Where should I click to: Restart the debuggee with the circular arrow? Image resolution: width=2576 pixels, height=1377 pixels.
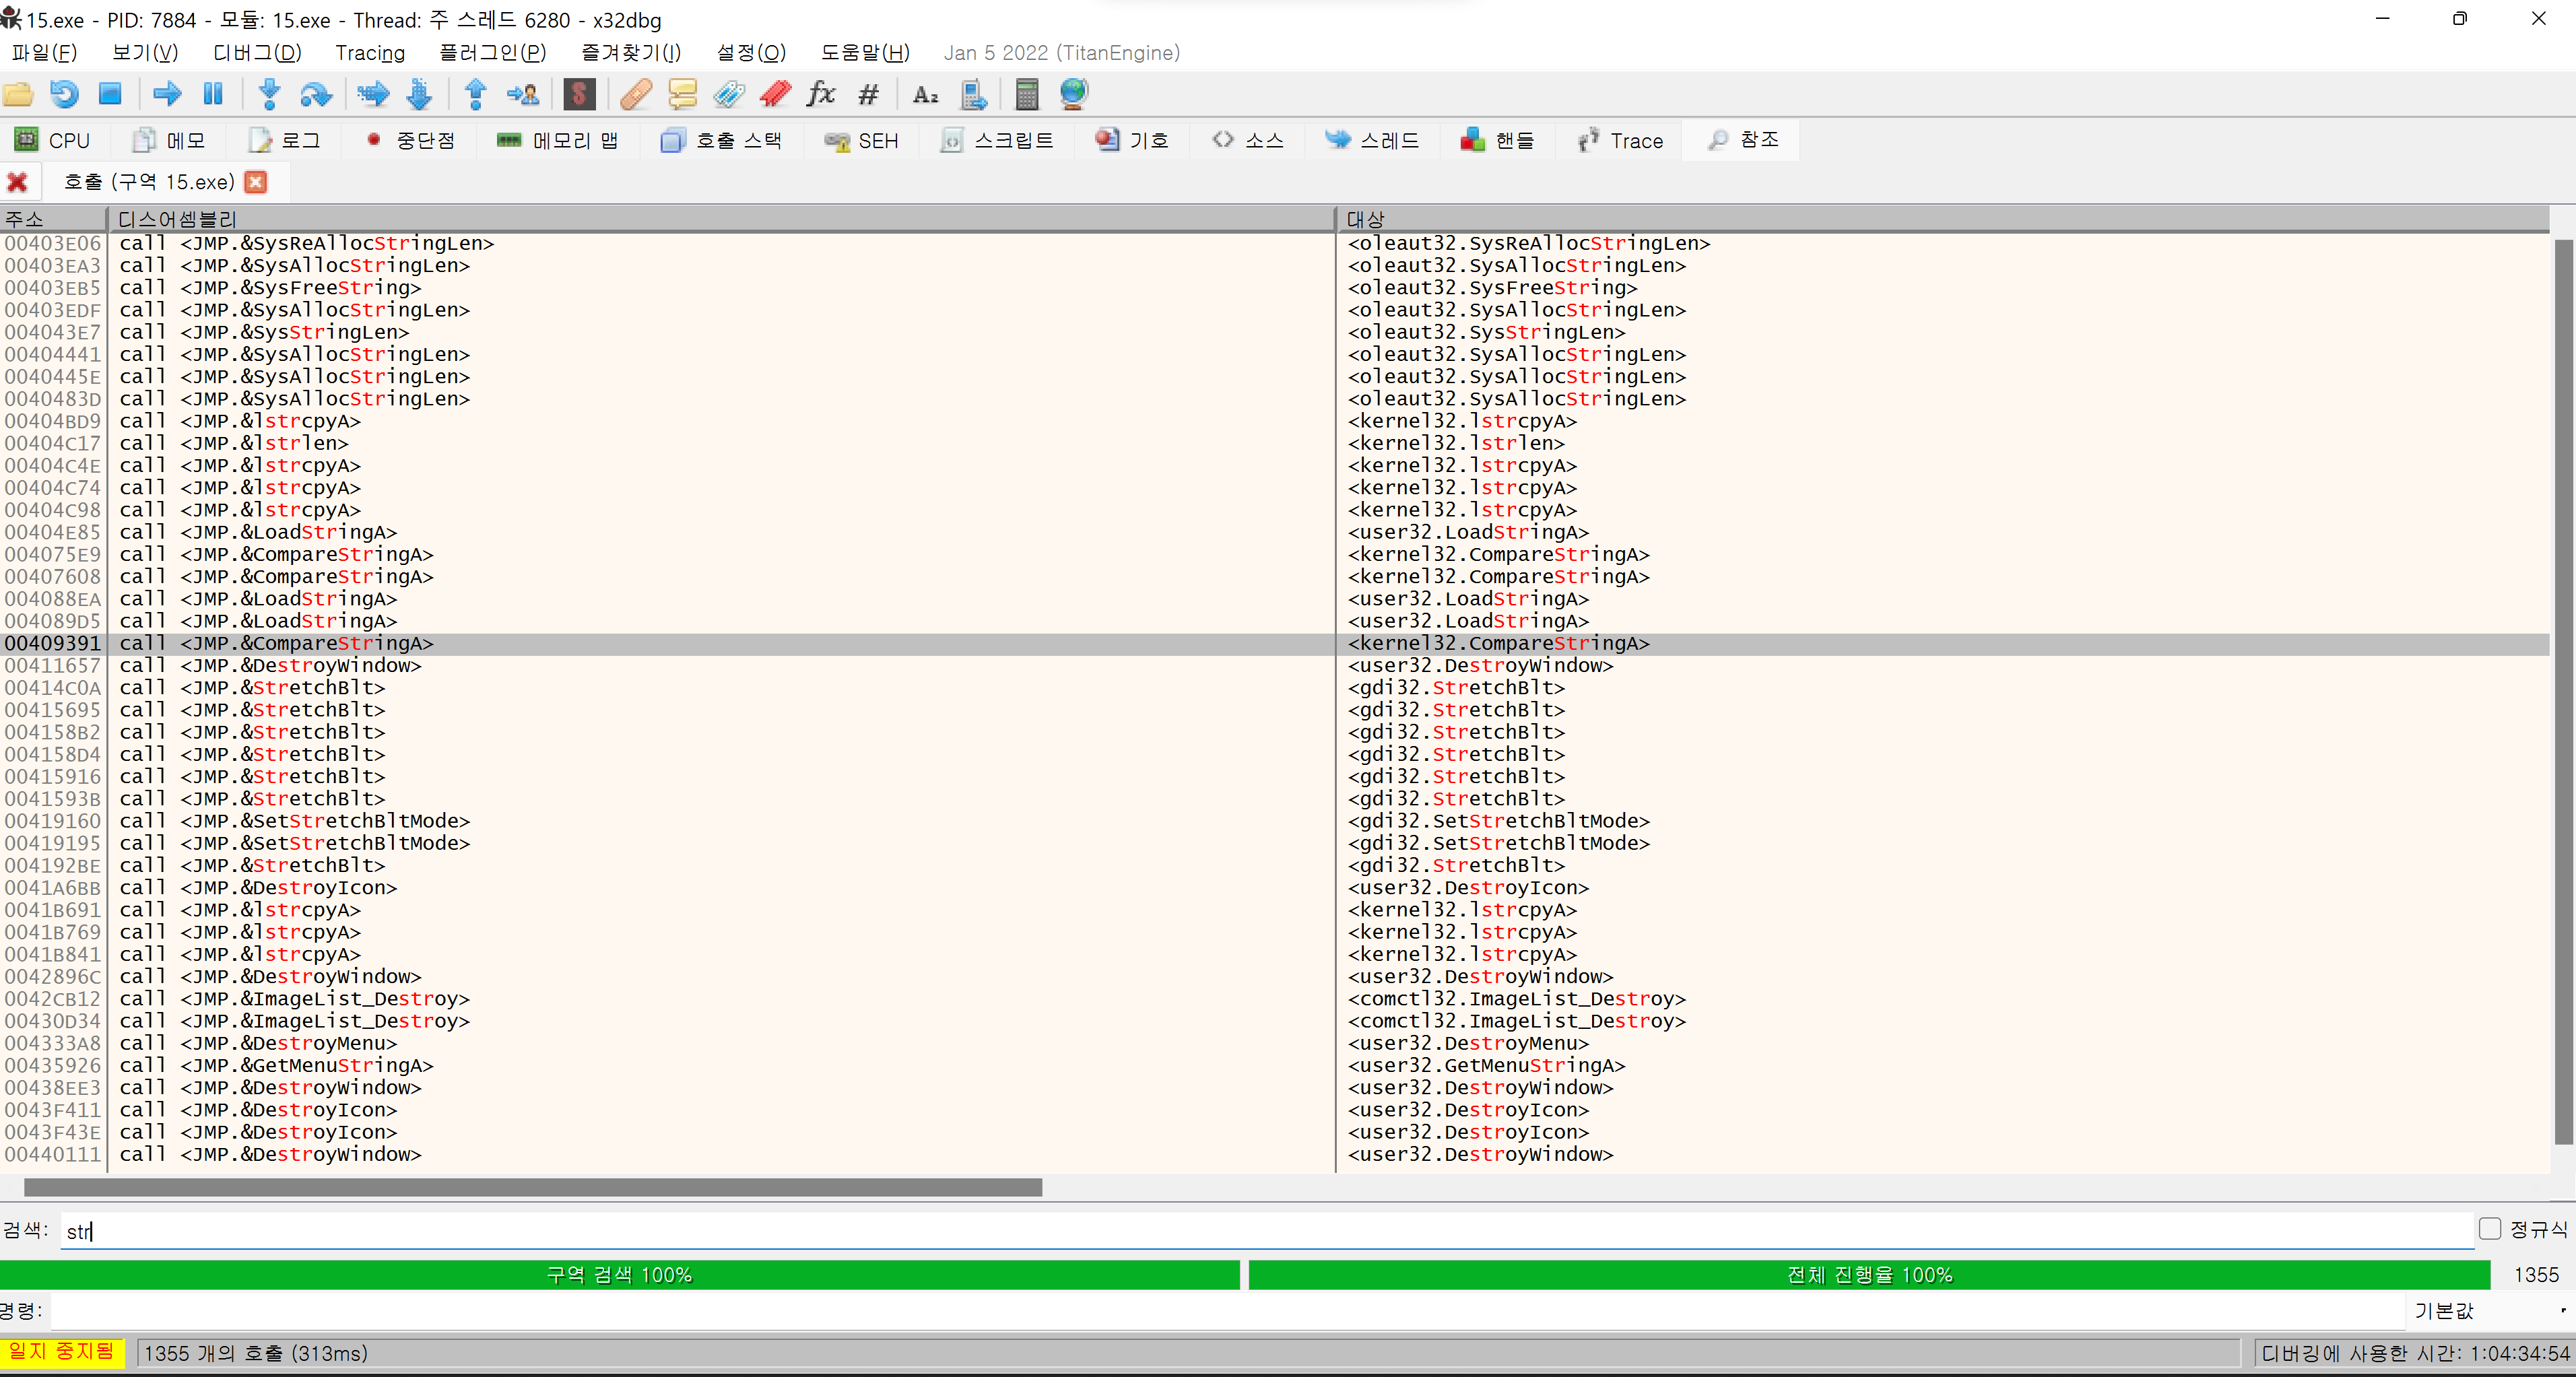[64, 95]
